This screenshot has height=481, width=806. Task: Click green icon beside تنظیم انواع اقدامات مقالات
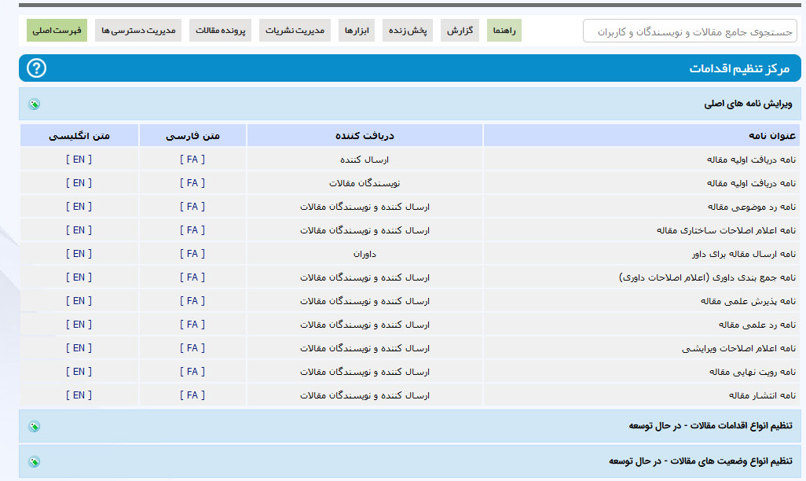click(x=34, y=426)
